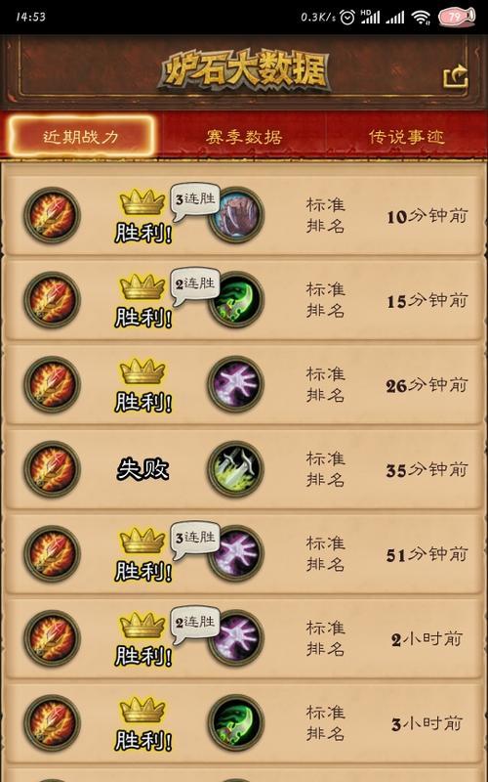Tap the 3连胜 bubble in 10分钟前 match

point(195,201)
